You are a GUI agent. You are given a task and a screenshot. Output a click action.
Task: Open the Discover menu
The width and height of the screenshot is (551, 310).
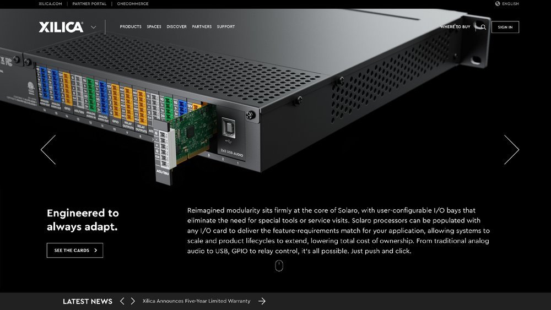[176, 26]
